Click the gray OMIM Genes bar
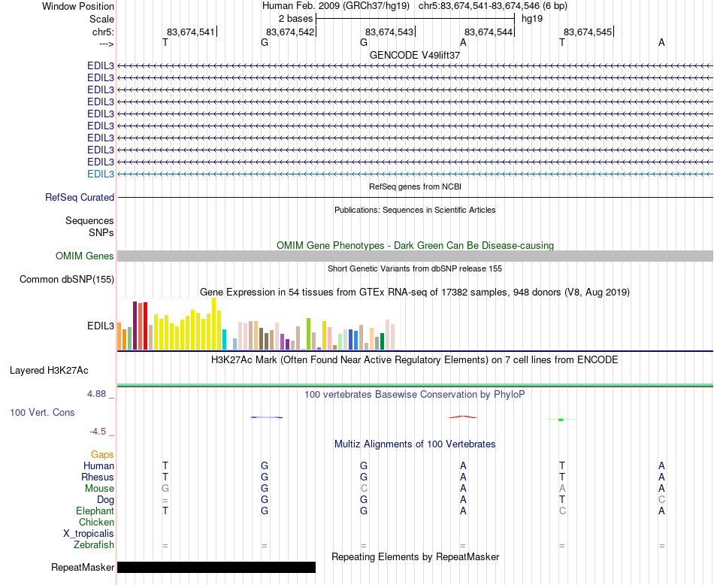 tap(415, 256)
